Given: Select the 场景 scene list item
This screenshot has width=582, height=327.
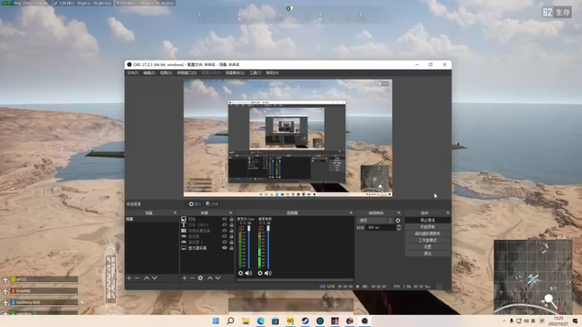Looking at the screenshot, I should click(x=151, y=219).
